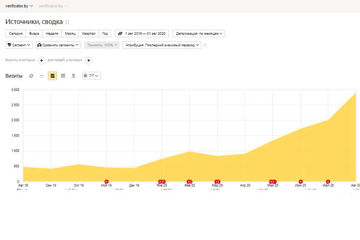The image size is (360, 240).
Task: Bookmark the Источники, сводка report
Action: click(x=67, y=22)
